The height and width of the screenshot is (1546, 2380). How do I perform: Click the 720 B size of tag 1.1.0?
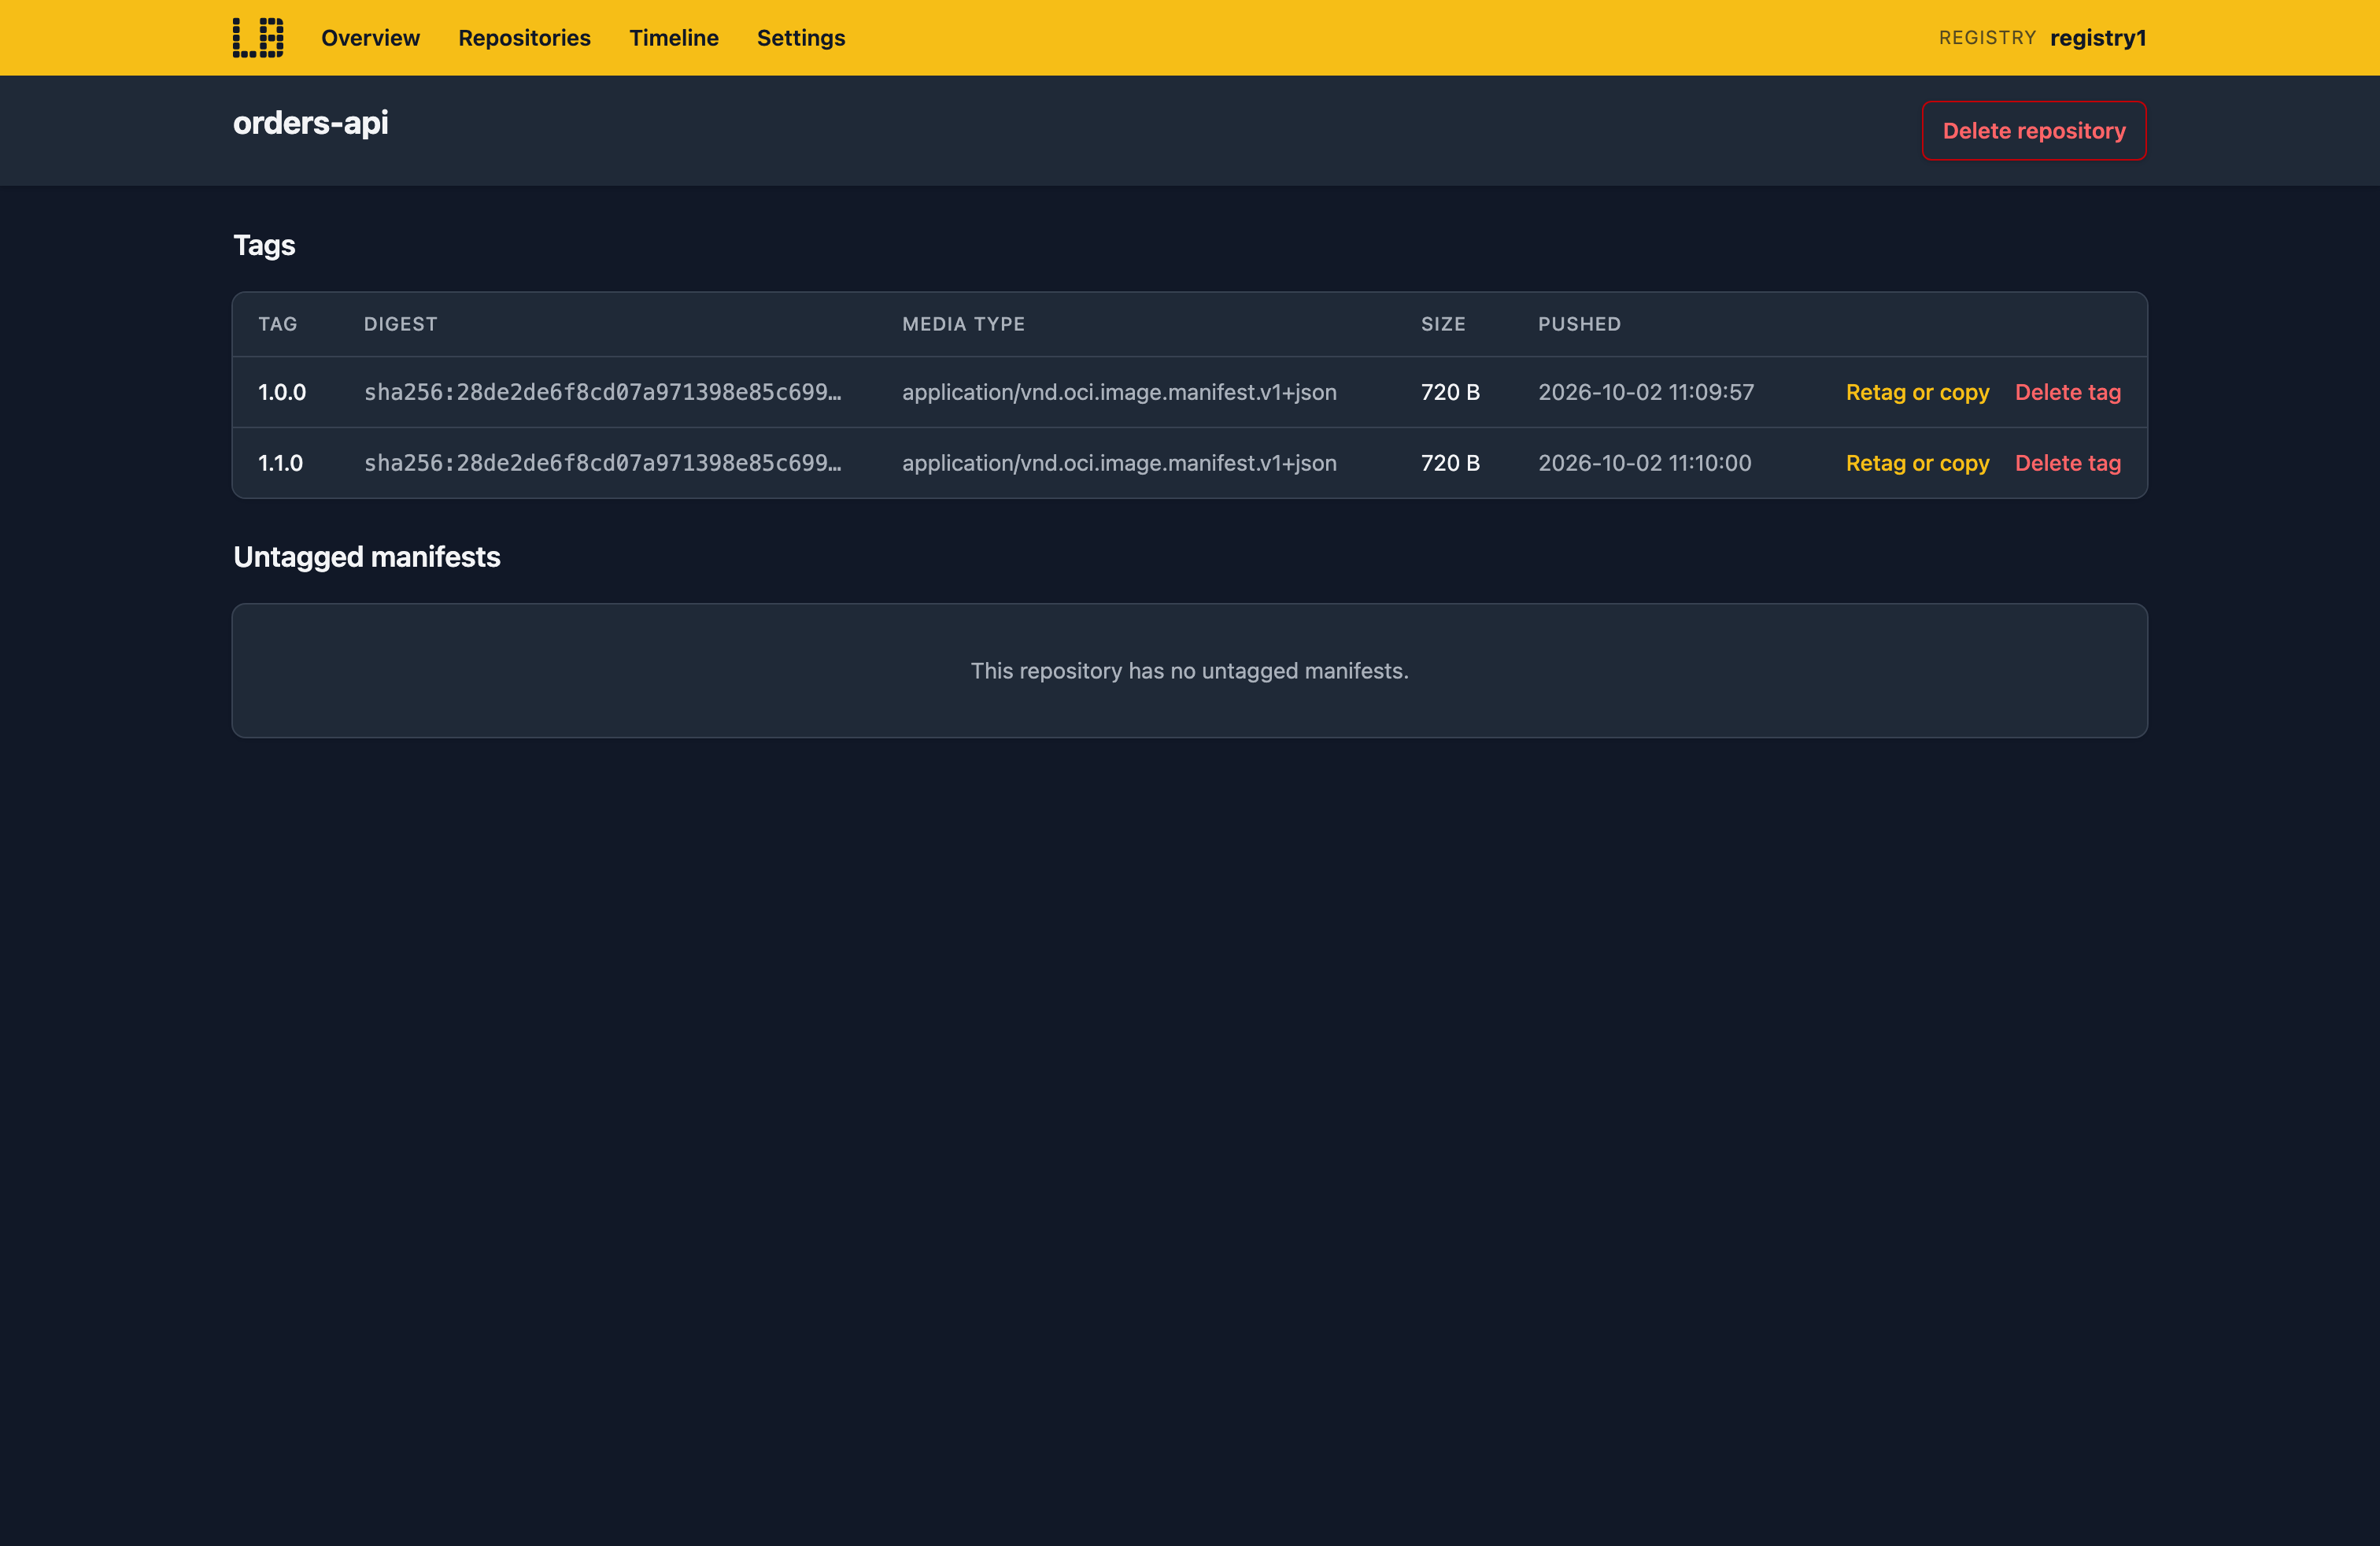coord(1450,463)
